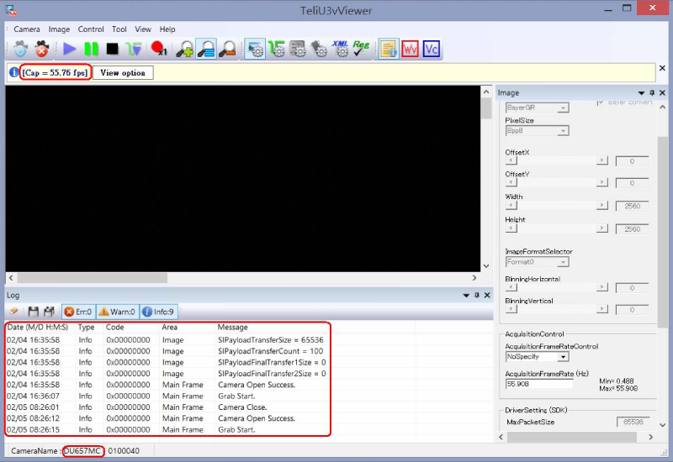
Task: Open the Control menu
Action: pyautogui.click(x=91, y=29)
